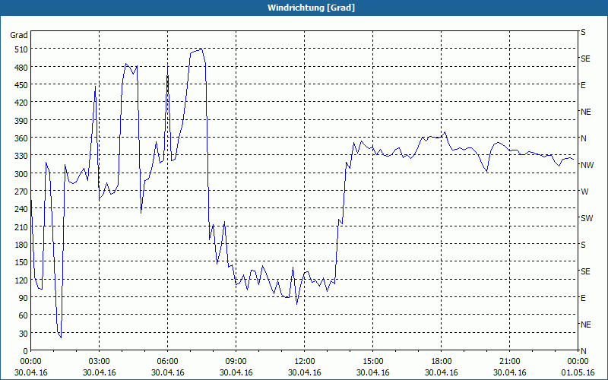Select the NW compass label on right axis
This screenshot has height=380, width=608.
[x=587, y=165]
